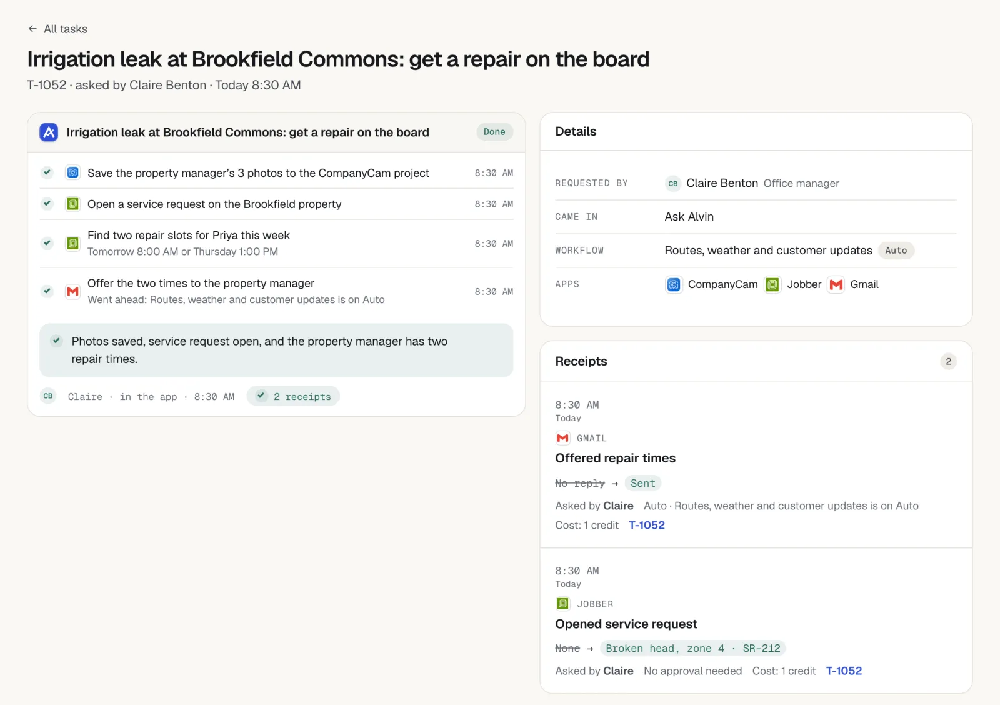Click the Gmail icon in the Apps row
The width and height of the screenshot is (1000, 705).
coord(836,284)
